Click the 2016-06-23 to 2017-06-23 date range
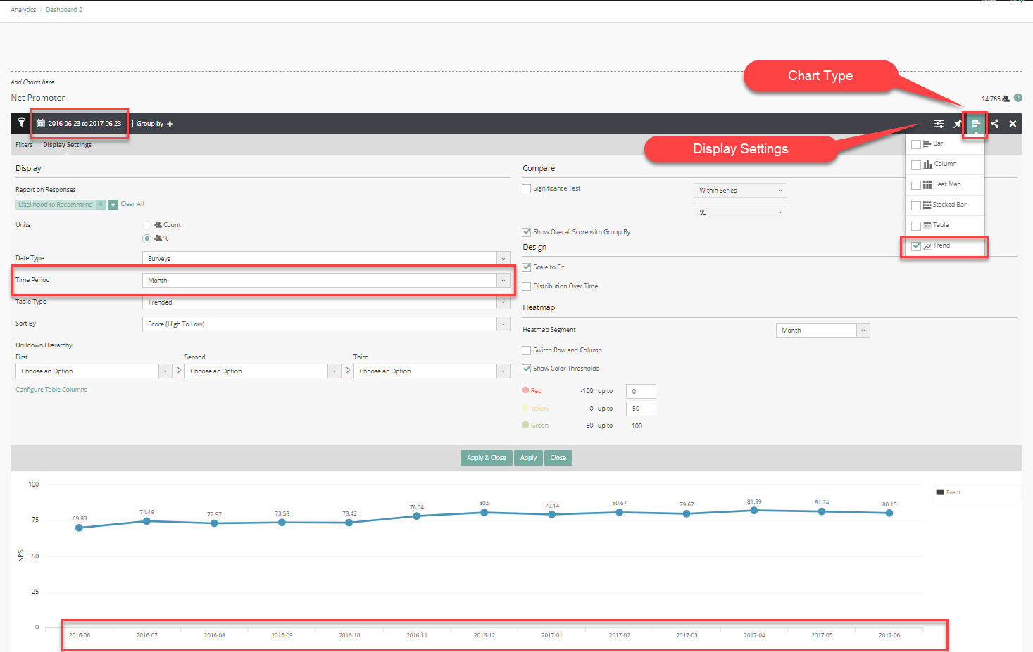The image size is (1033, 652). 80,124
